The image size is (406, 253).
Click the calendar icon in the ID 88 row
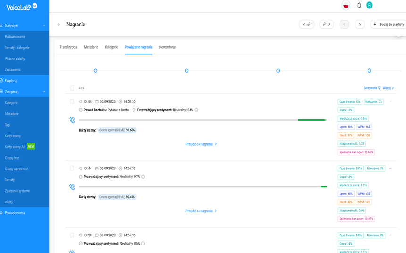click(97, 101)
